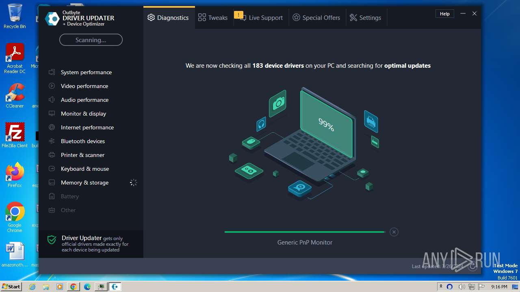Click the System performance icon
520x292 pixels.
pyautogui.click(x=52, y=72)
